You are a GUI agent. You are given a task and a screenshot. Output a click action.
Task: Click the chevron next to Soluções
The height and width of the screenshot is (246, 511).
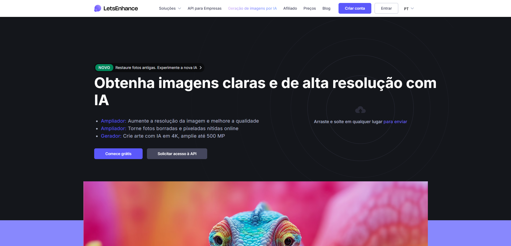tap(179, 9)
